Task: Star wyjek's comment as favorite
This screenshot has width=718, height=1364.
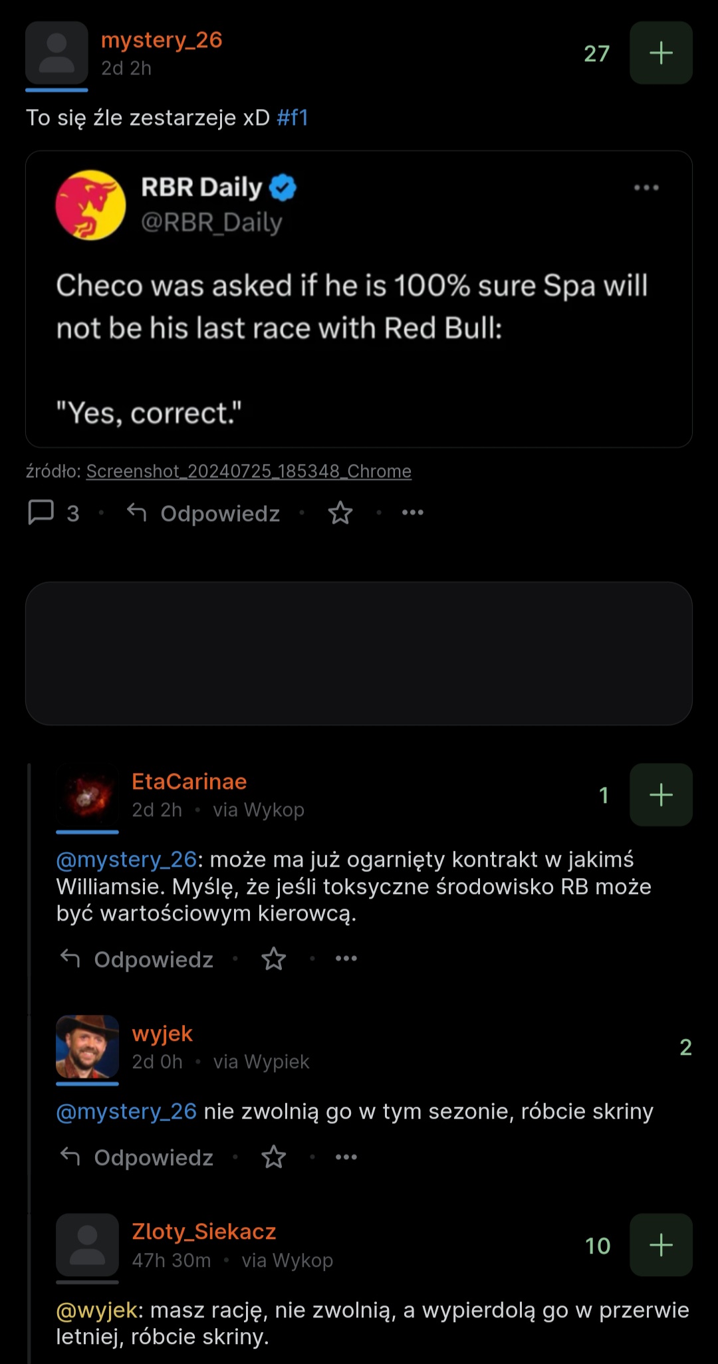Action: coord(274,1157)
